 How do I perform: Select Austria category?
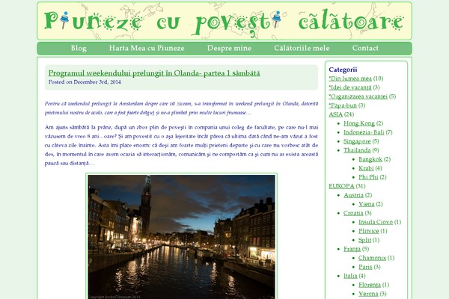[x=353, y=195]
